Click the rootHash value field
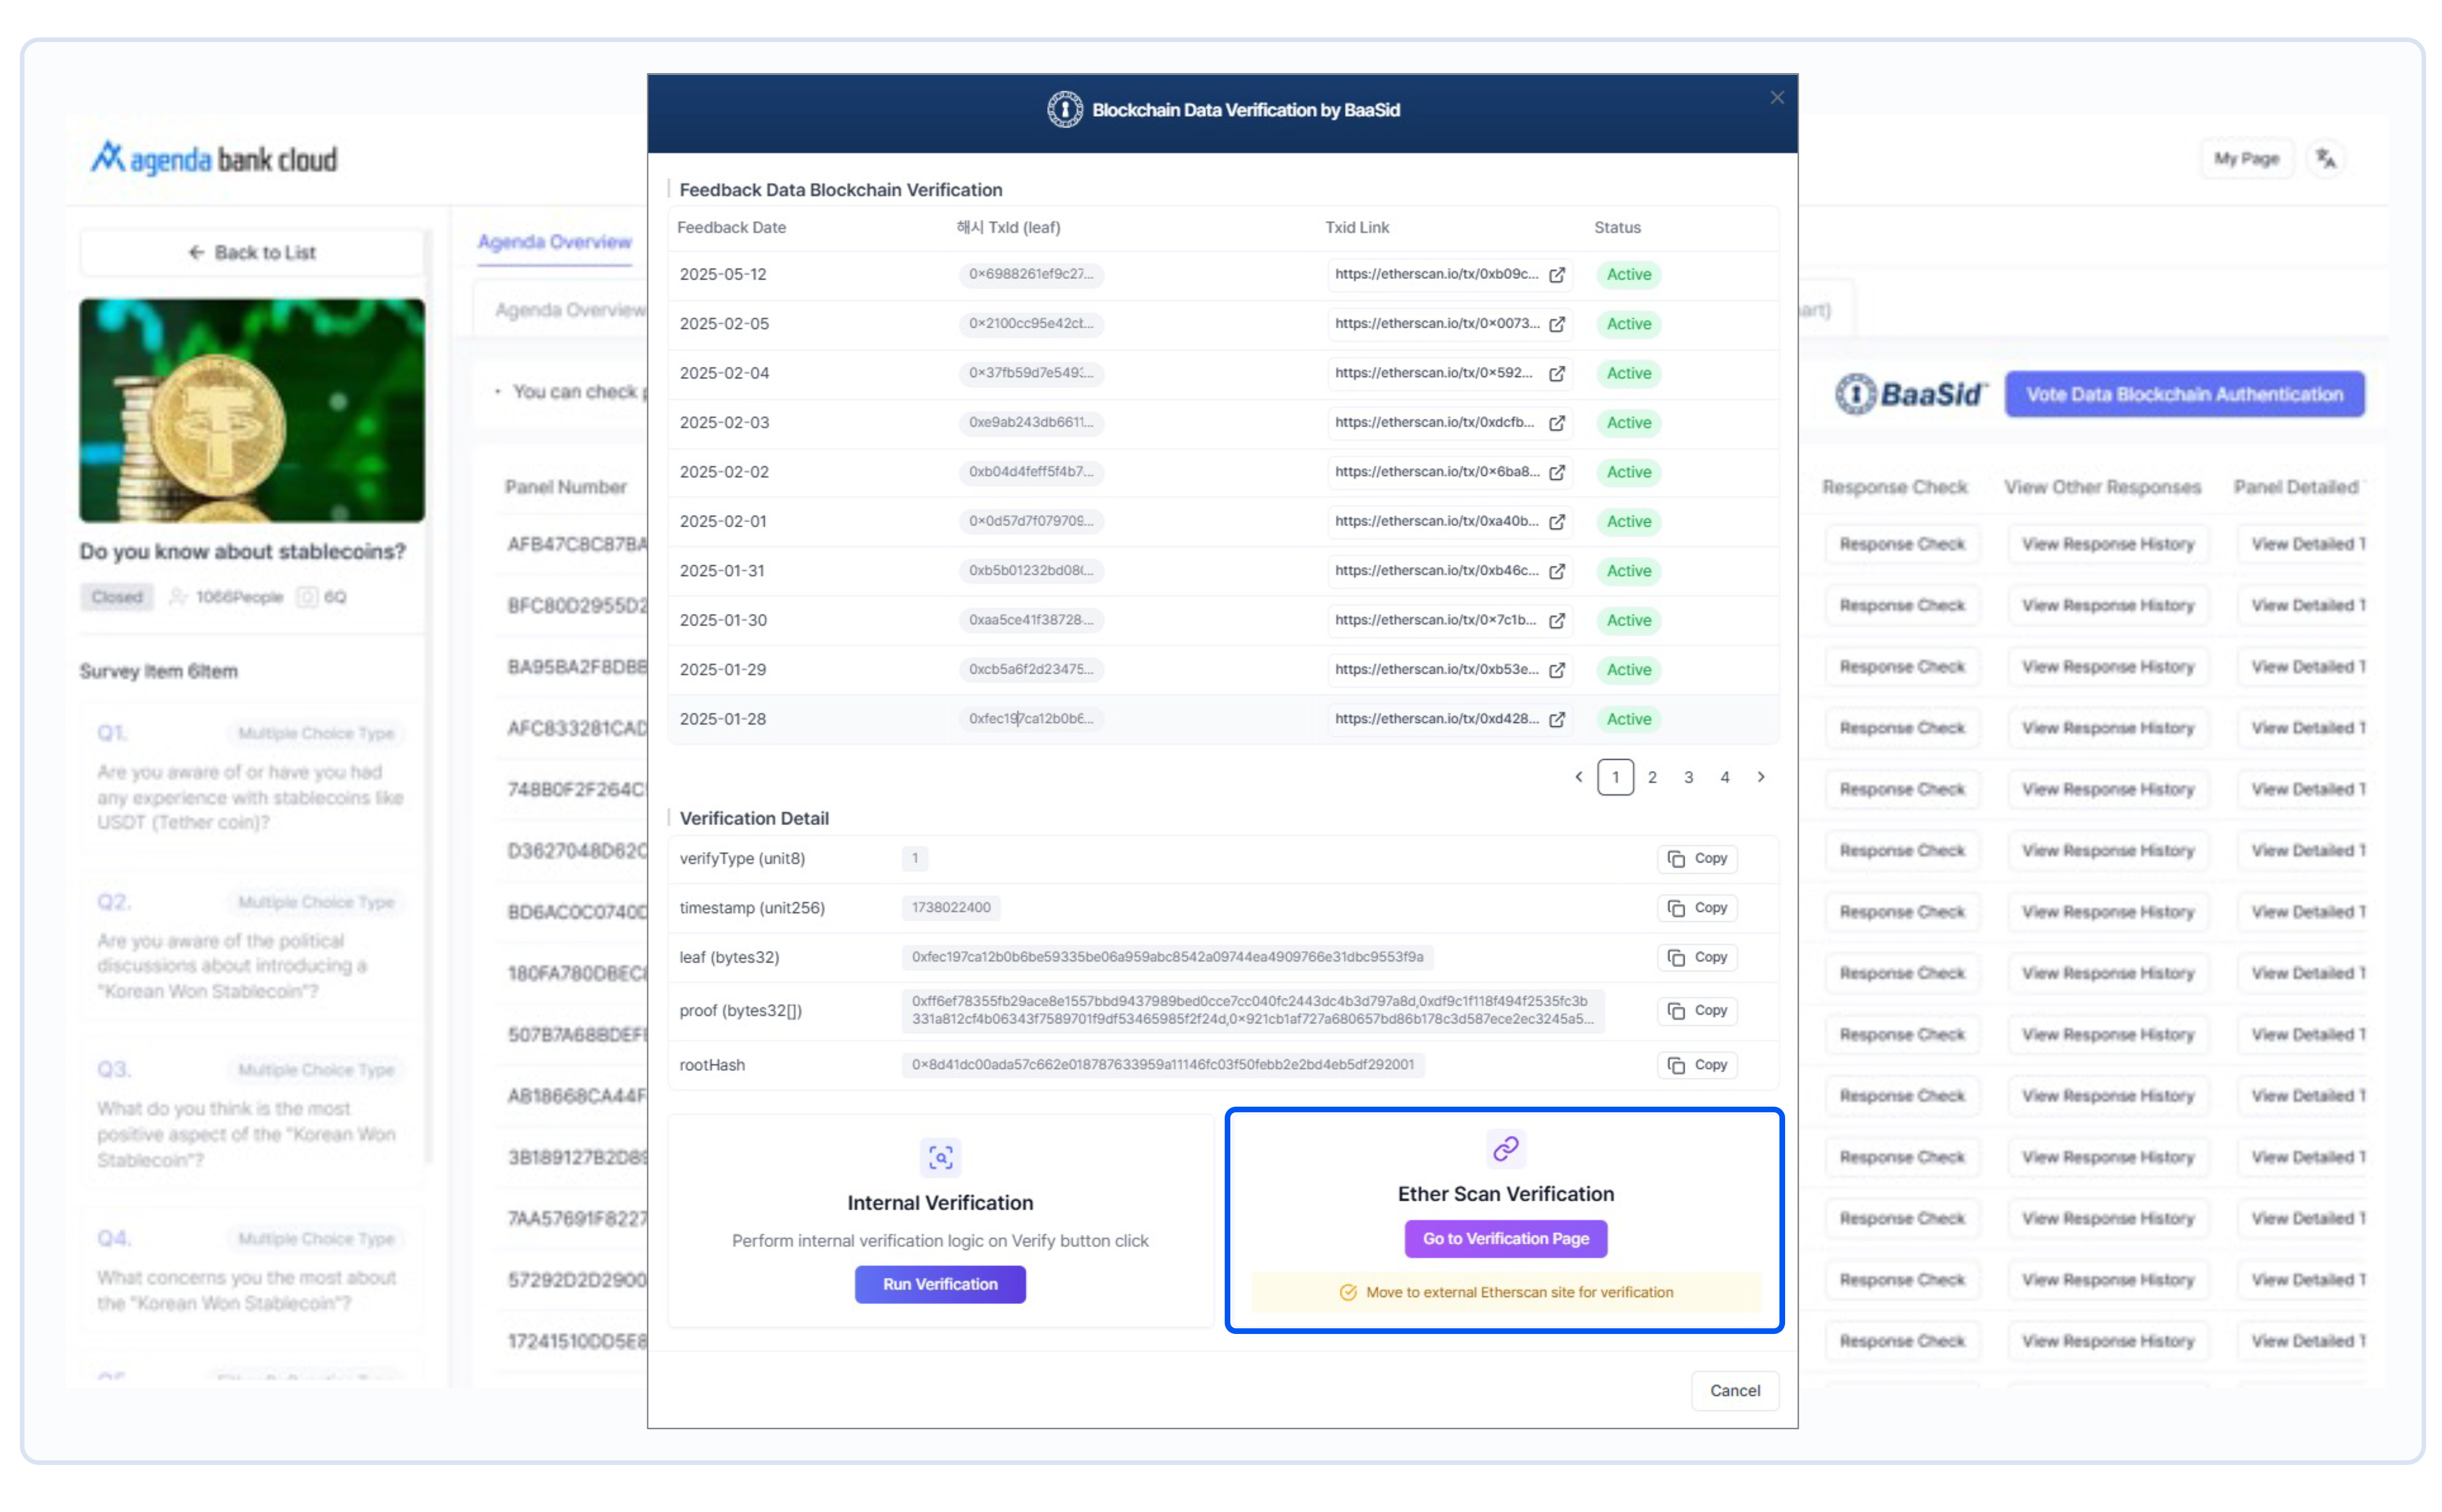The width and height of the screenshot is (2442, 1512). (1162, 1065)
